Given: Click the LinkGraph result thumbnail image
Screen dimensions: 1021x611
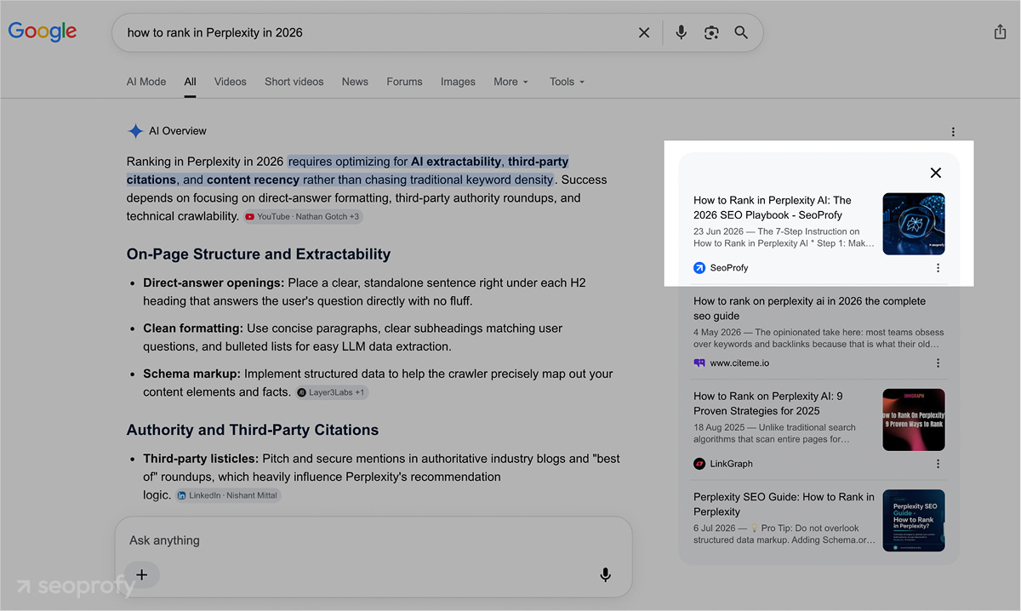Looking at the screenshot, I should coord(914,420).
